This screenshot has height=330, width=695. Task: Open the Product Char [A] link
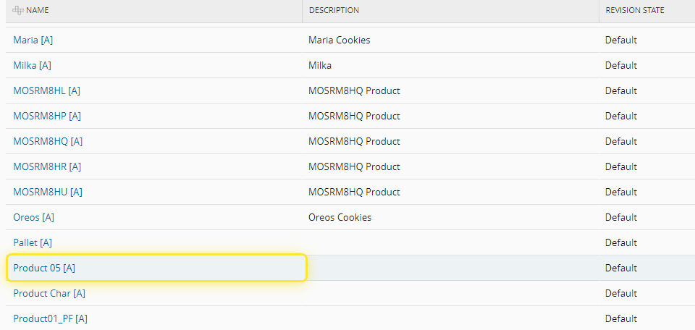pos(49,293)
